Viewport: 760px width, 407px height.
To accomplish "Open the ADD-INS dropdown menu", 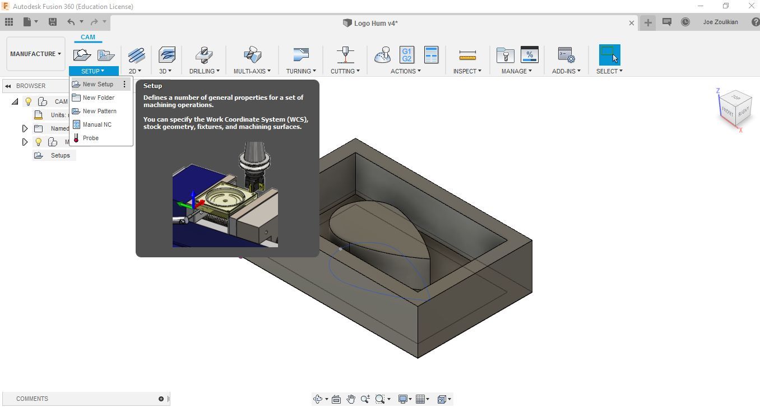I will click(x=566, y=71).
